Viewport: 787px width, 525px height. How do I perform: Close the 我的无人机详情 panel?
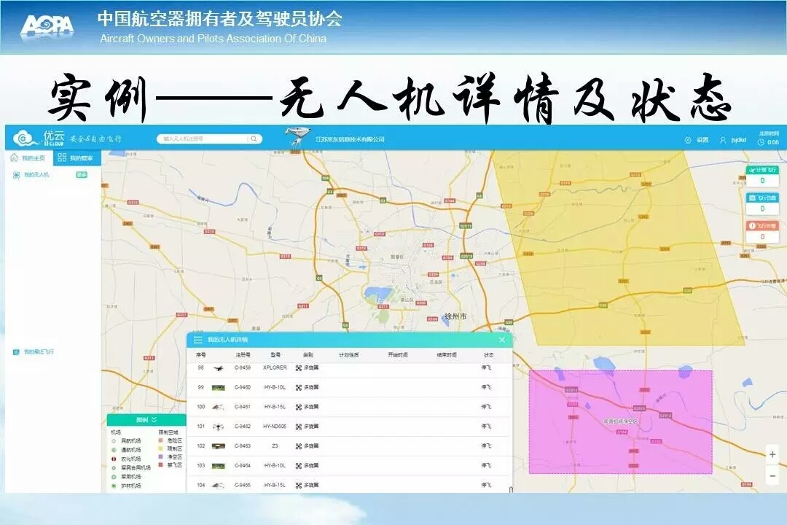[502, 340]
